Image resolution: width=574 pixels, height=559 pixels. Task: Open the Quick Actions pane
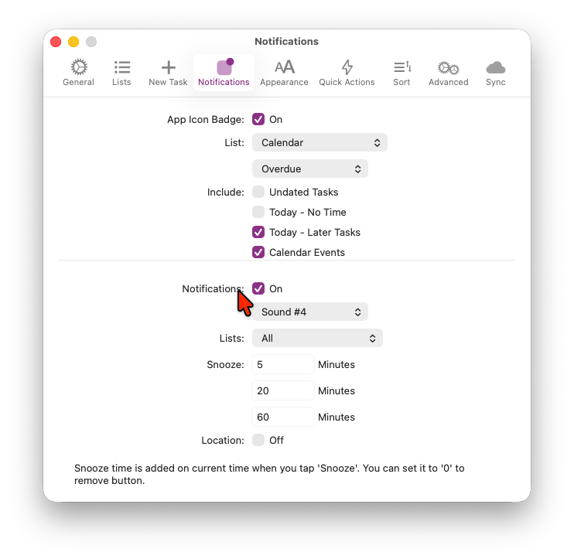coord(347,73)
